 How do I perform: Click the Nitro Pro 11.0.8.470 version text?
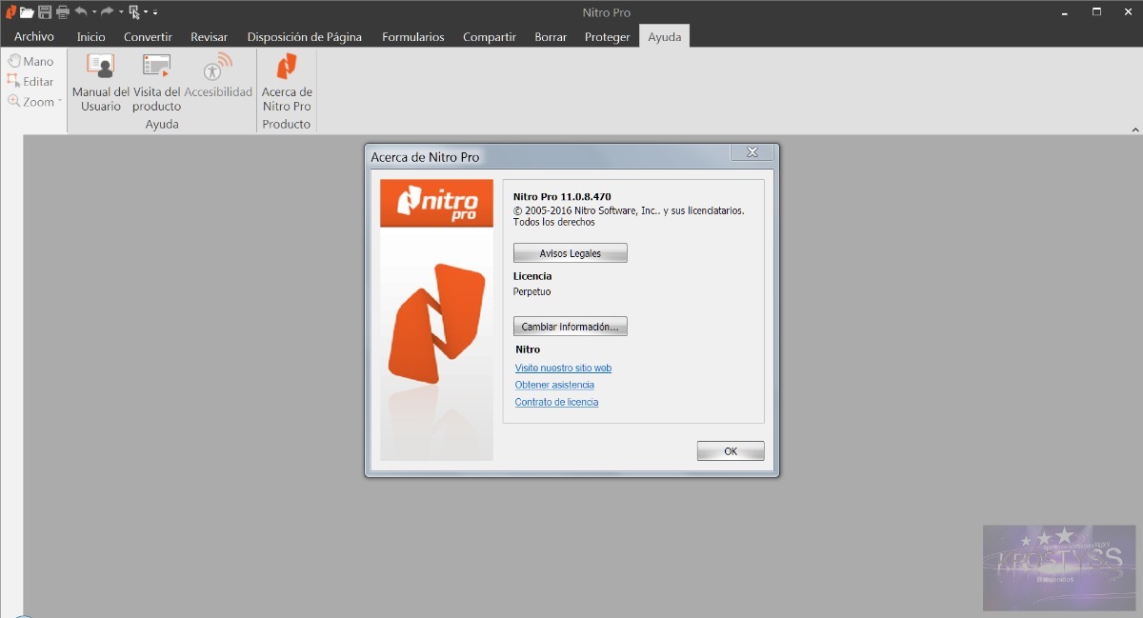pyautogui.click(x=562, y=197)
